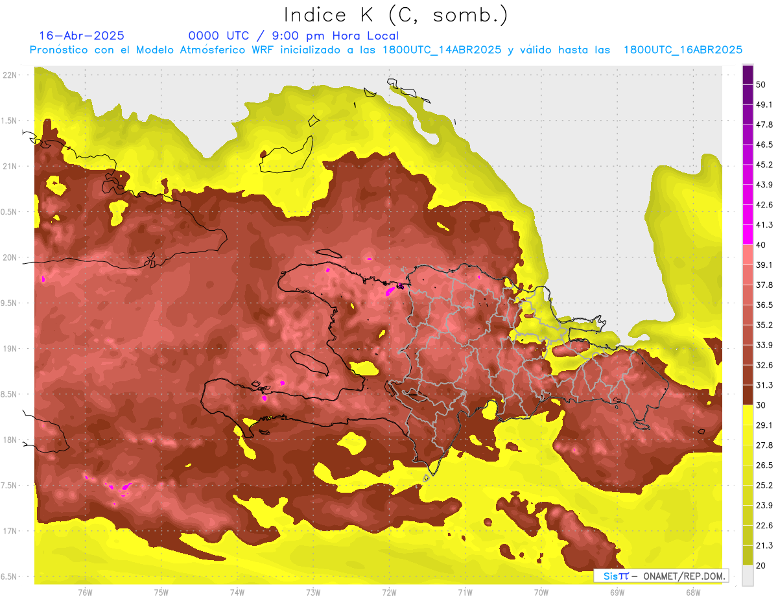Click the '36.5' color scale value
This screenshot has width=778, height=601.
(x=764, y=305)
